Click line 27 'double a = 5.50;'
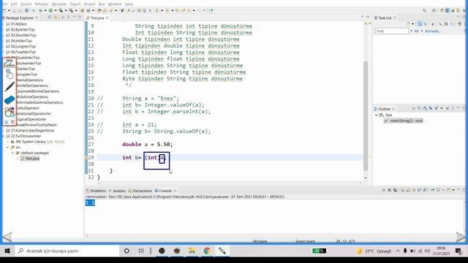This screenshot has width=468, height=263. tap(147, 145)
